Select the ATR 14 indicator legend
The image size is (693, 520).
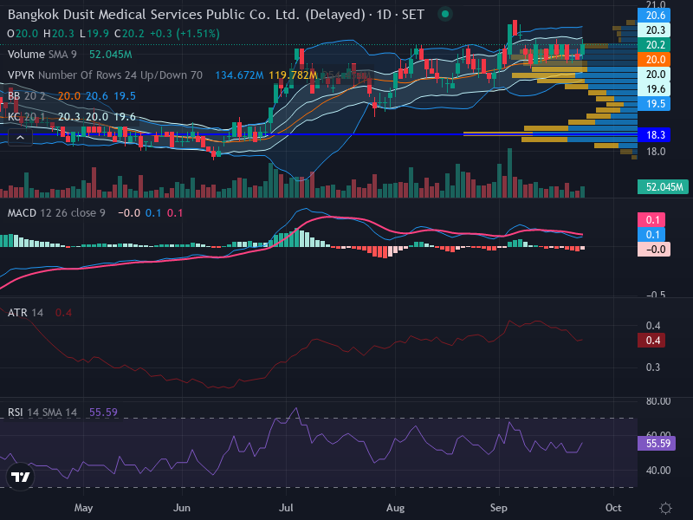26,313
